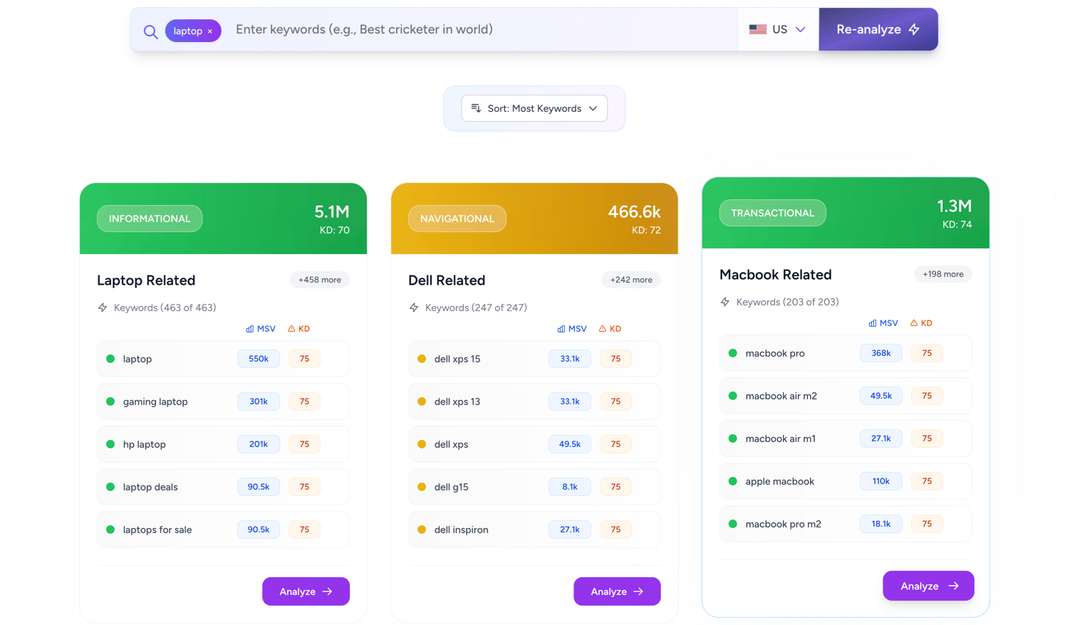This screenshot has height=625, width=1065.
Task: Click the keywords input field
Action: pos(477,30)
